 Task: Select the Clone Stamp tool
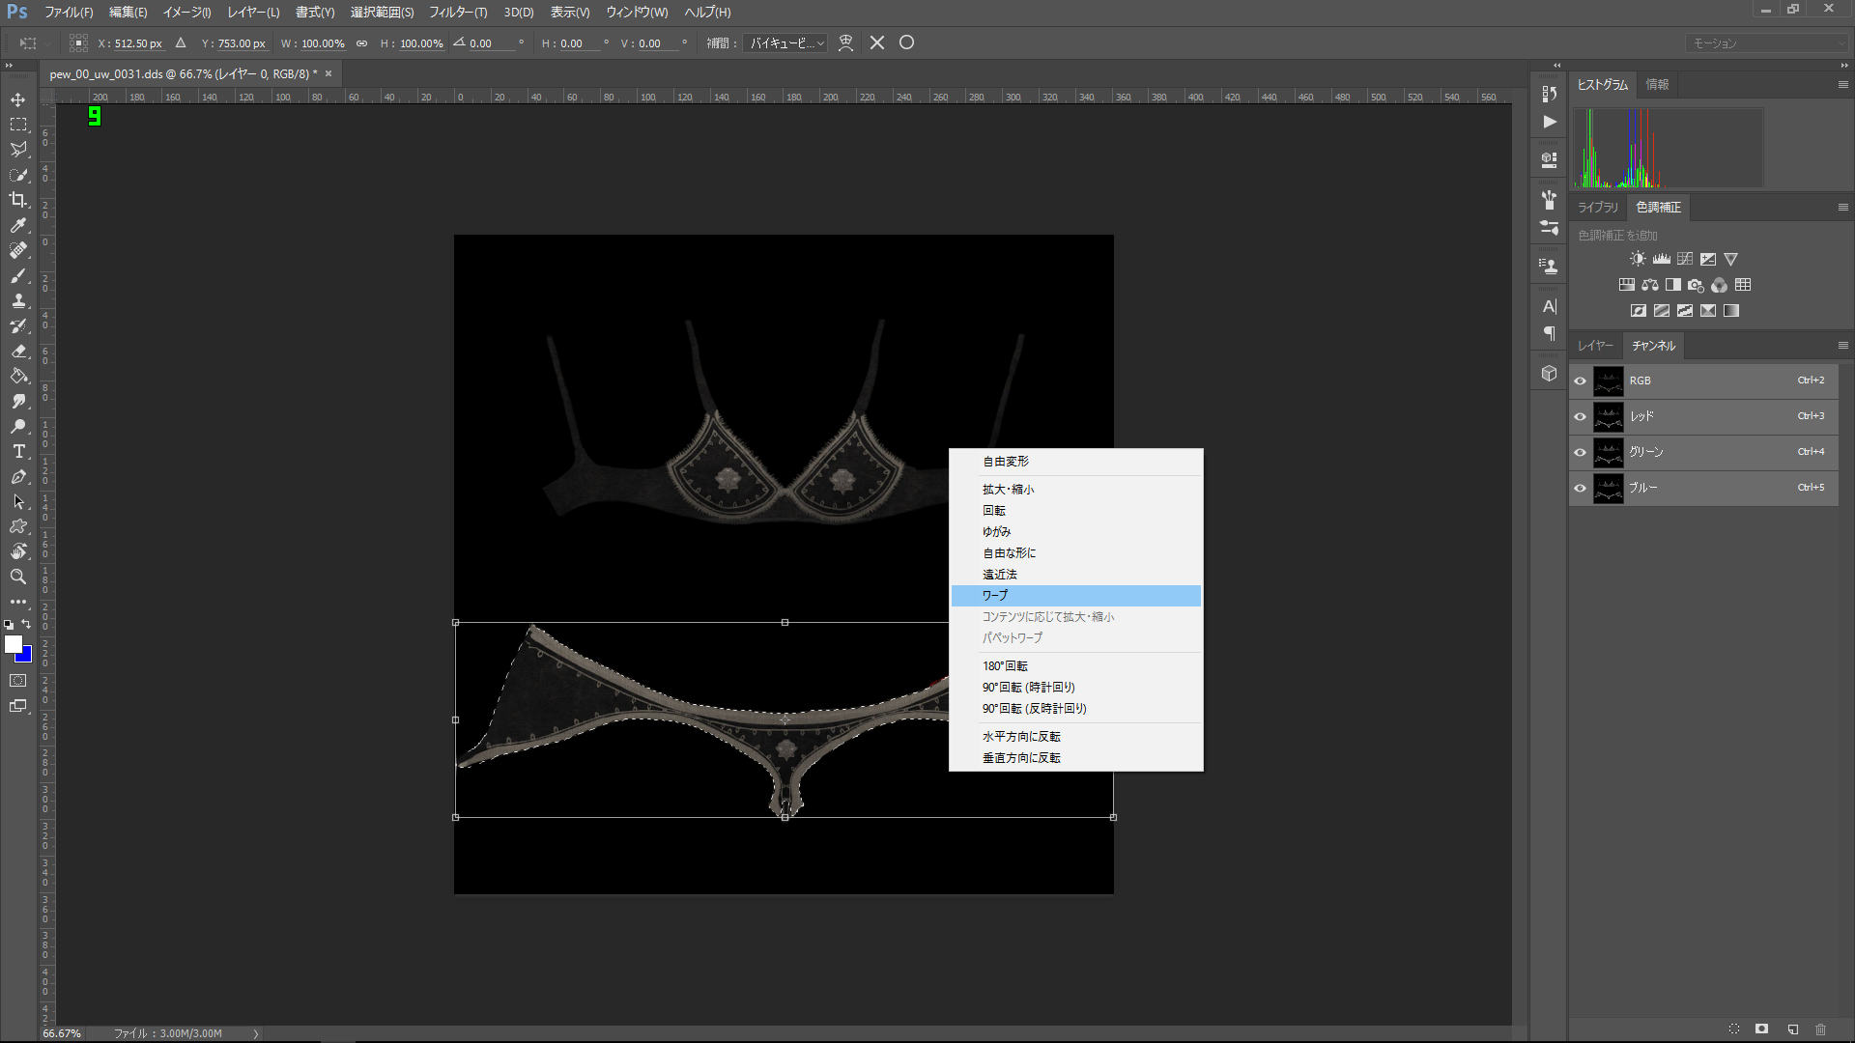point(18,300)
